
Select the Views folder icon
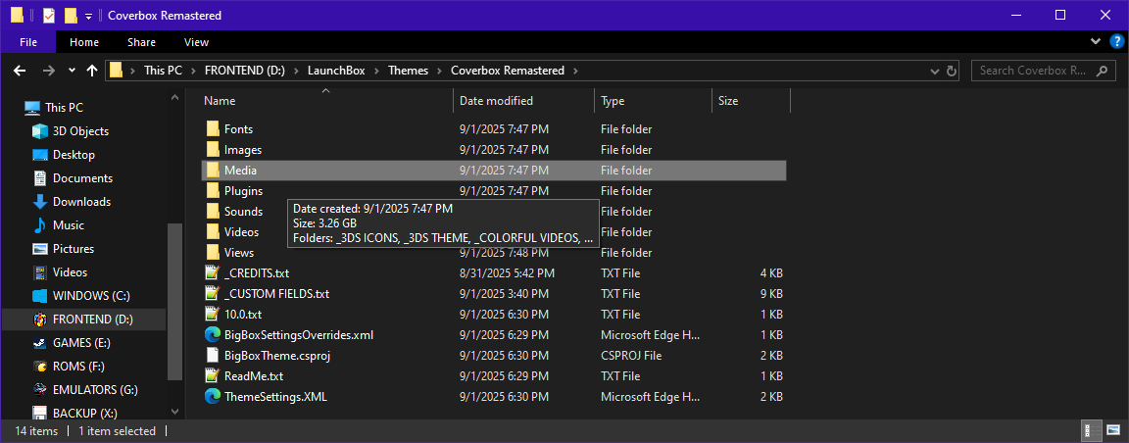(x=213, y=252)
